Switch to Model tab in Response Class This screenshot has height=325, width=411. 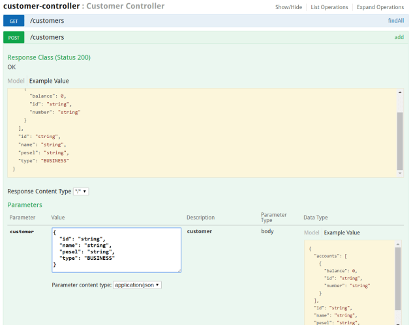click(16, 81)
